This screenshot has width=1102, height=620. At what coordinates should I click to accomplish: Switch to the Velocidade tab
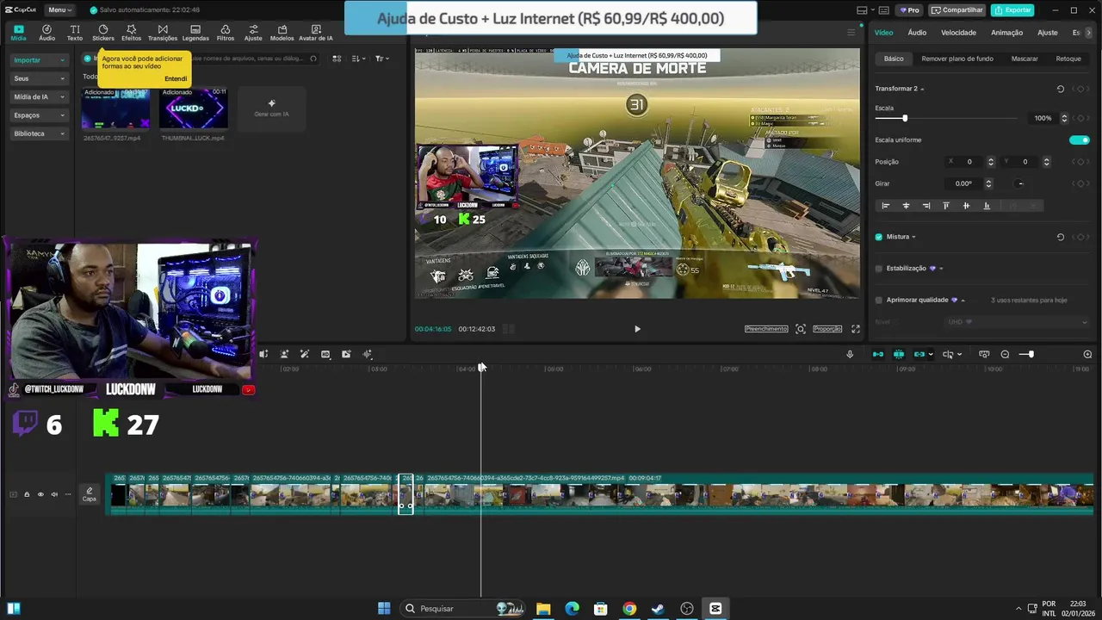958,33
